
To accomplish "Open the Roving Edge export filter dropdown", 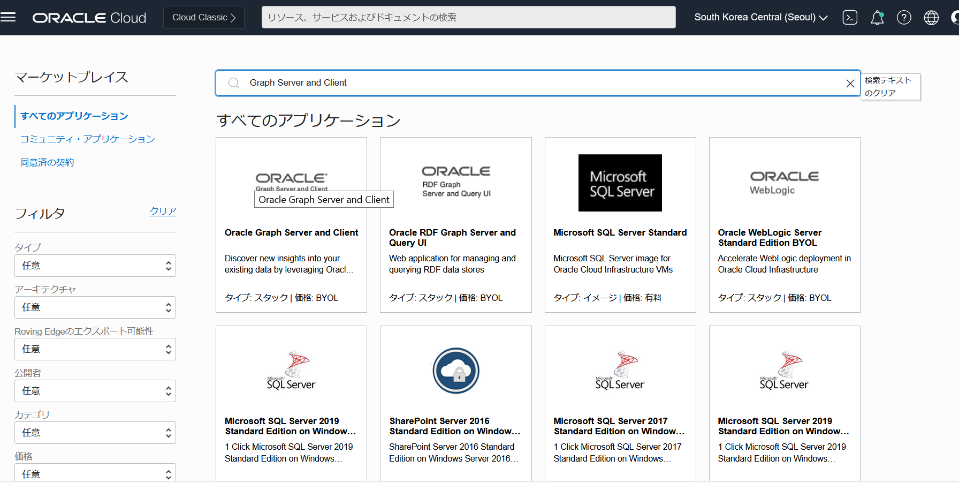I will click(95, 349).
